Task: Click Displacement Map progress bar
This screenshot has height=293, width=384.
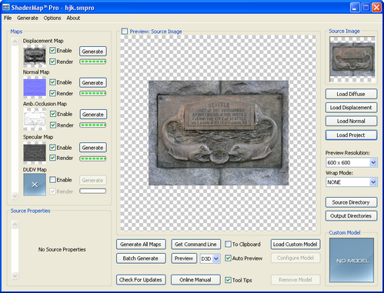Action: coord(93,62)
